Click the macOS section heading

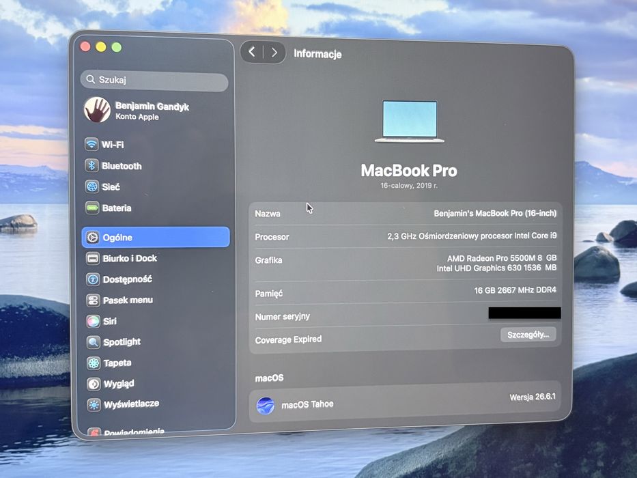pyautogui.click(x=269, y=378)
